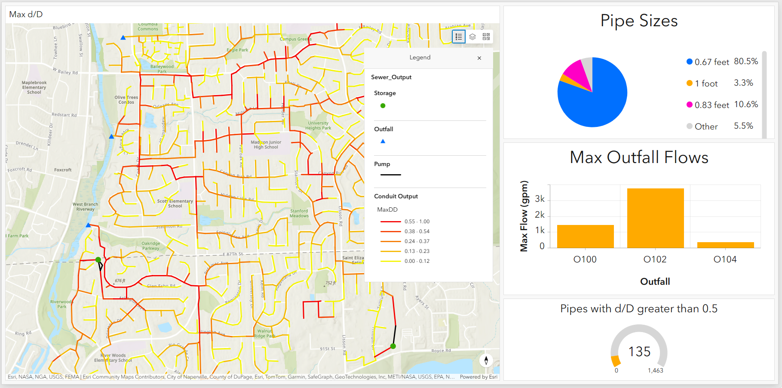Screen dimensions: 782x388
Task: Open the map Layers list
Action: coord(472,37)
